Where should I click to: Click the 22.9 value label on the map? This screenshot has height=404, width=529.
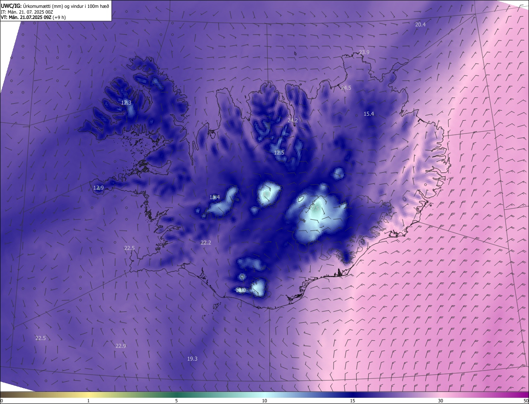pos(121,346)
